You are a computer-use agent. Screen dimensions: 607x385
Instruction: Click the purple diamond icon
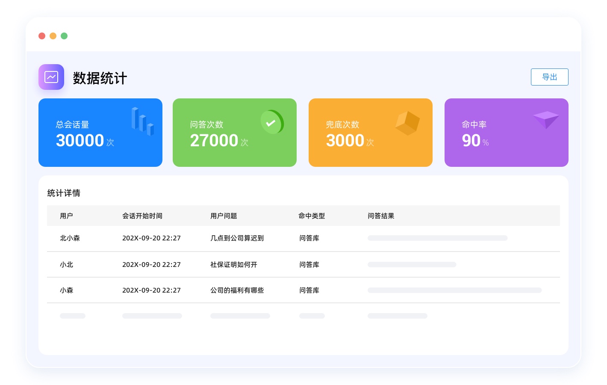tap(546, 120)
